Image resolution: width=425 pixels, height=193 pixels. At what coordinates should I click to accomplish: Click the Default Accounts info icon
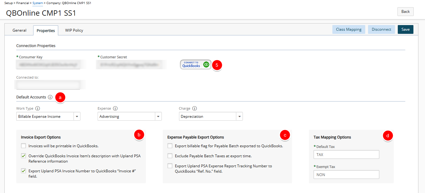click(x=50, y=97)
